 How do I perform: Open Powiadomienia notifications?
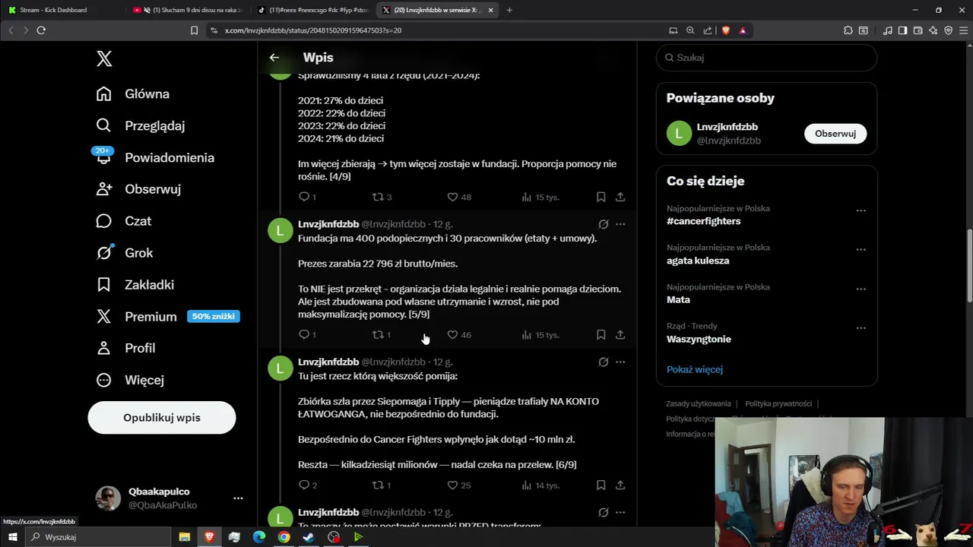click(x=155, y=157)
